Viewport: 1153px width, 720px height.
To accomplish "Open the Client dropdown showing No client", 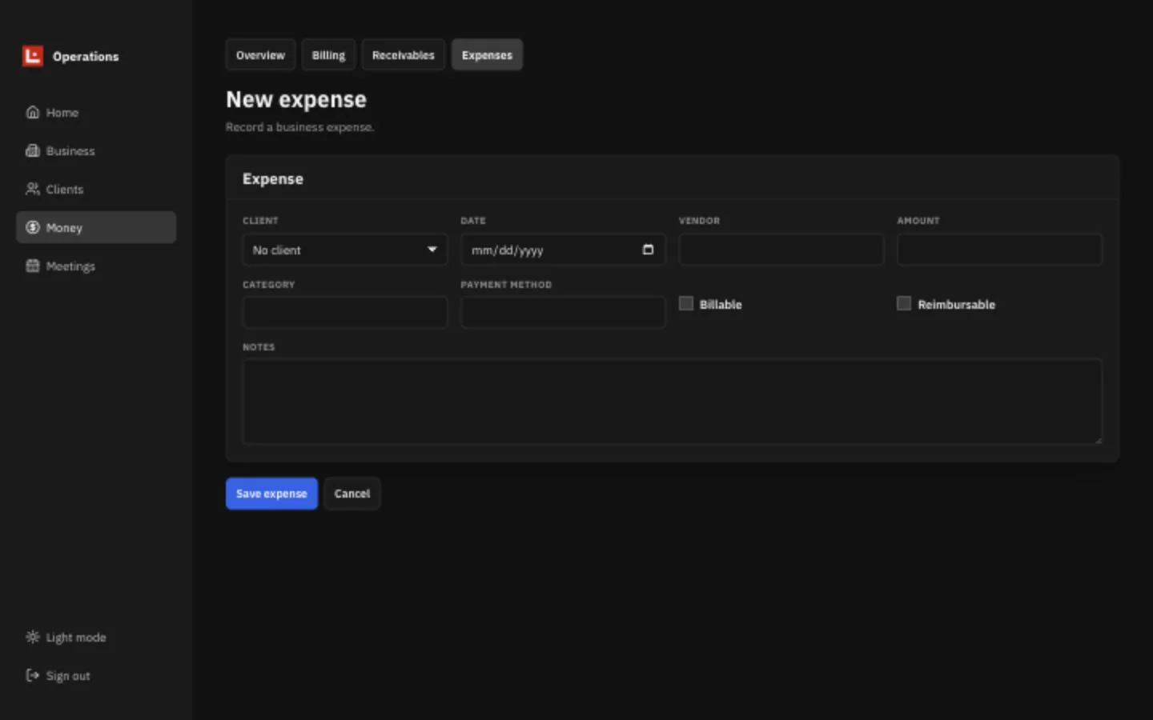I will tap(345, 250).
